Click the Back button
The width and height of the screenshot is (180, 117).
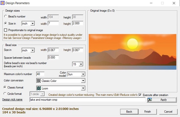(x=129, y=112)
